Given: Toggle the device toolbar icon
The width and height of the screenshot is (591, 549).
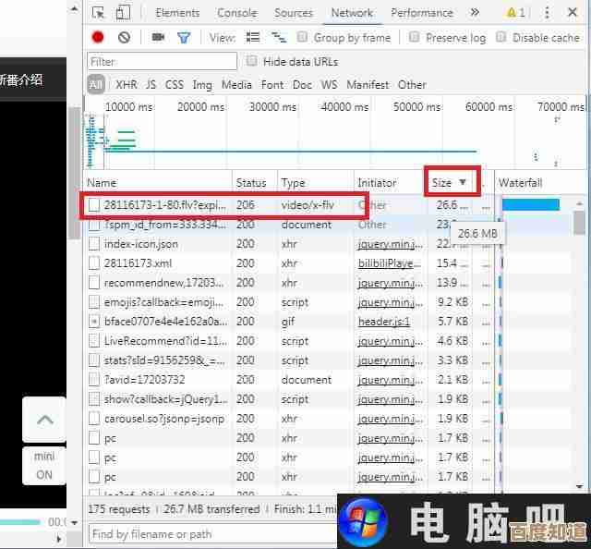Looking at the screenshot, I should [x=124, y=13].
